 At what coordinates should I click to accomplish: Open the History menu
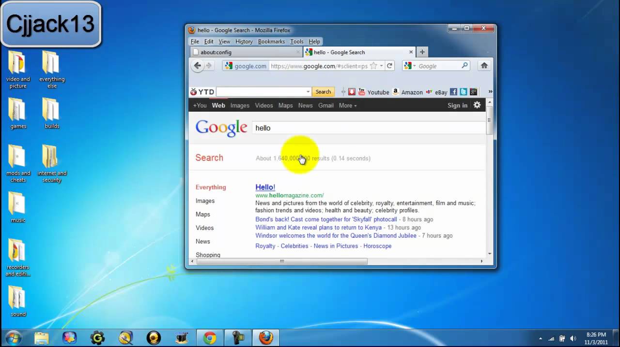[x=244, y=42]
